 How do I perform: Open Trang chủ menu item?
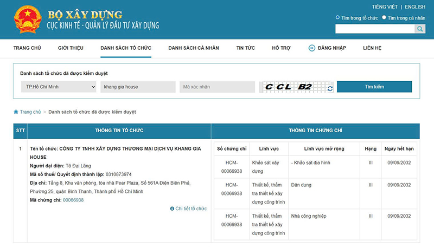tap(27, 48)
